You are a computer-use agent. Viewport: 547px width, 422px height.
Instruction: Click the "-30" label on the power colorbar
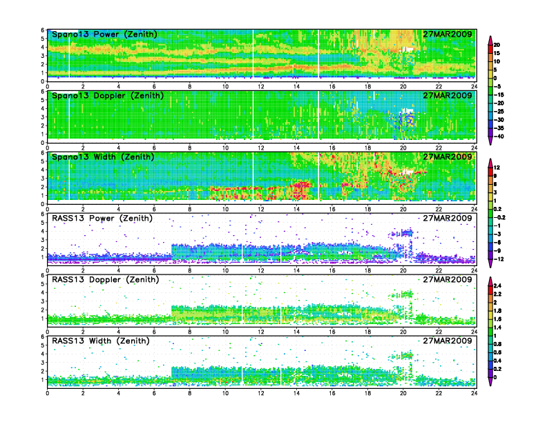coord(499,120)
